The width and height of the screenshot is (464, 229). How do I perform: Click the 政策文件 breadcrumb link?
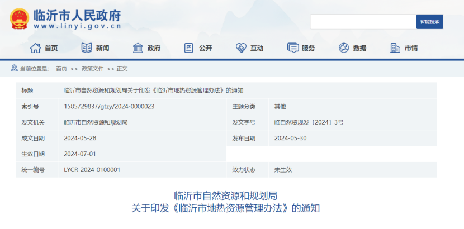93,69
